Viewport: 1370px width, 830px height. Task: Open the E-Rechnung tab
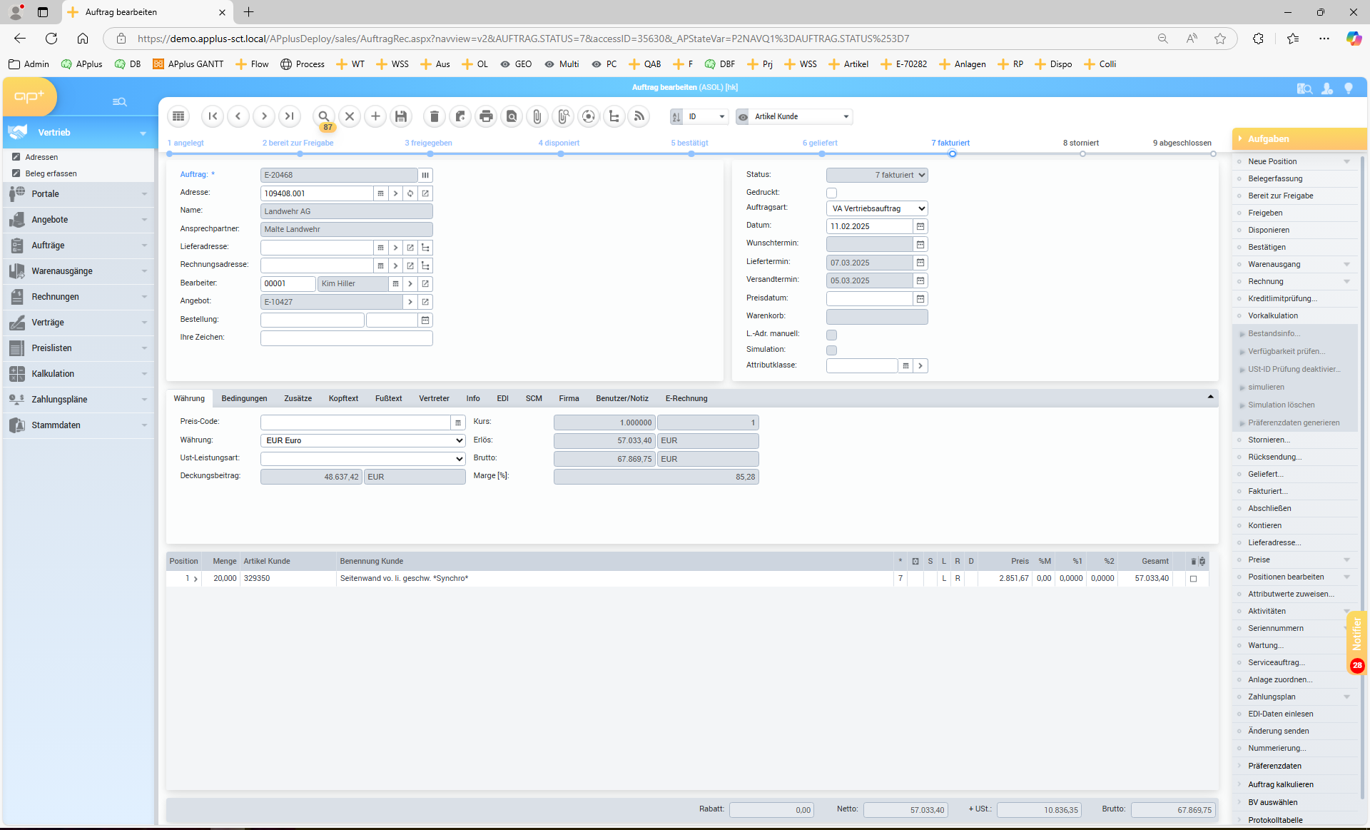coord(686,398)
